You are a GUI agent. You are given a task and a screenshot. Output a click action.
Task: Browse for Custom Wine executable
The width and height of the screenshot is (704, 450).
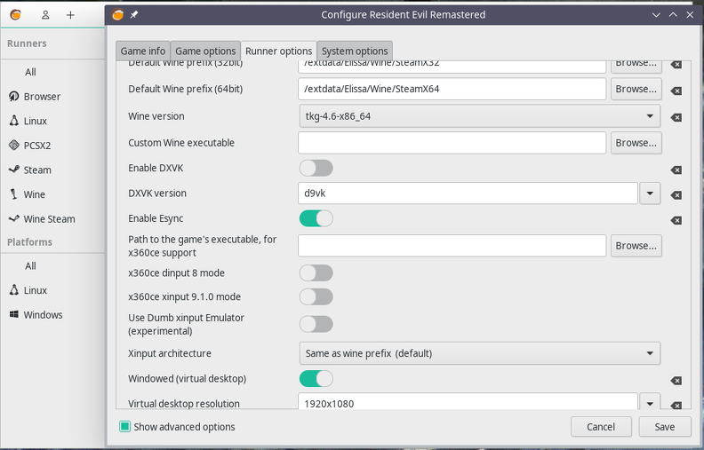tap(636, 143)
